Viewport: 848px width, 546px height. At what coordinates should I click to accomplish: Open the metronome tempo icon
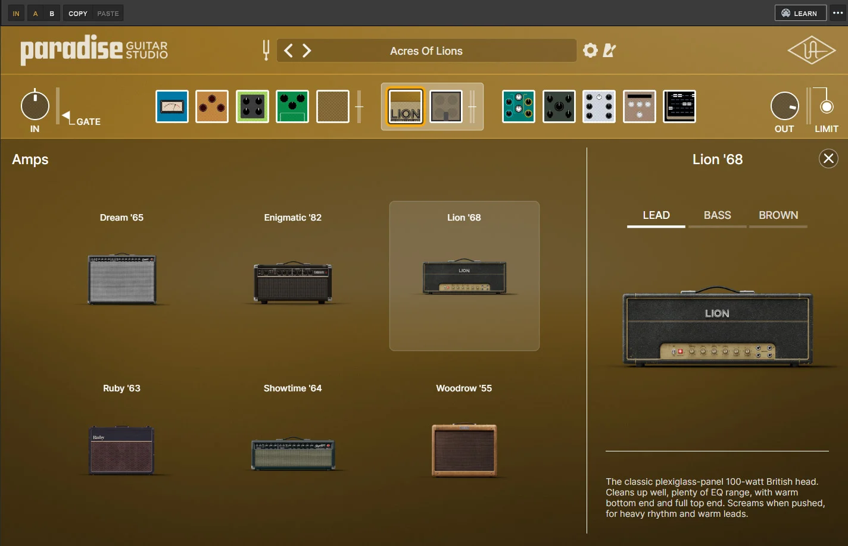(609, 51)
